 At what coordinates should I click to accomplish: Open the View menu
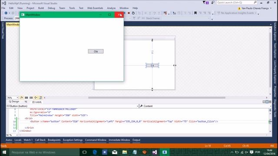click(x=20, y=8)
